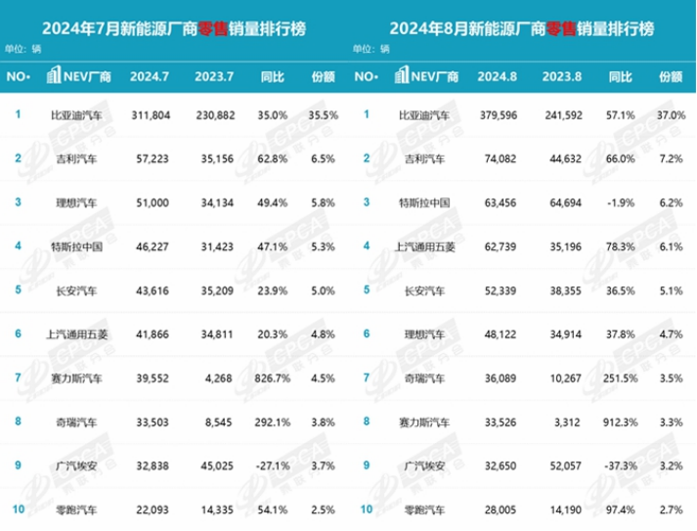Image resolution: width=697 pixels, height=531 pixels.
Task: Click the NO. header in the July table
Action: click(x=19, y=77)
